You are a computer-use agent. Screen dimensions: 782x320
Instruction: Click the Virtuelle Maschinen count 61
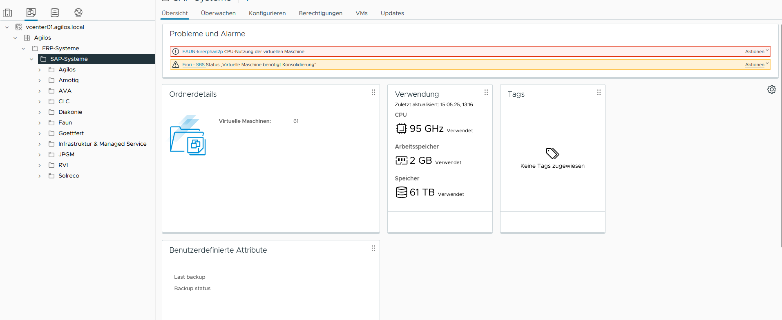pyautogui.click(x=296, y=121)
